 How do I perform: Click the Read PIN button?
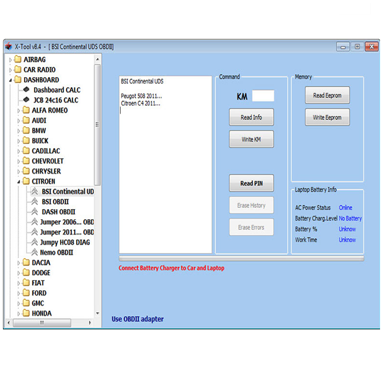[x=252, y=183]
